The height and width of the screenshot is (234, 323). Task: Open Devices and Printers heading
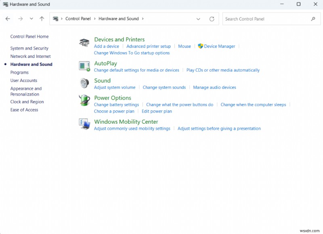pos(120,39)
